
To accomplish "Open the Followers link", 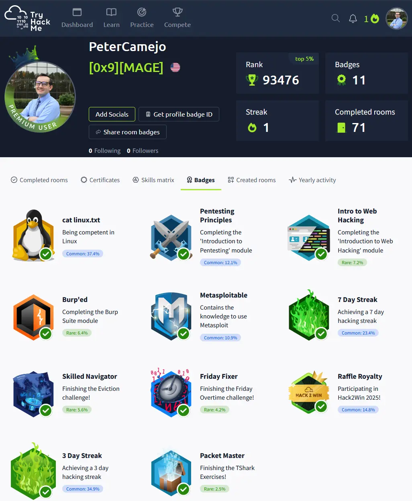I will coord(142,150).
